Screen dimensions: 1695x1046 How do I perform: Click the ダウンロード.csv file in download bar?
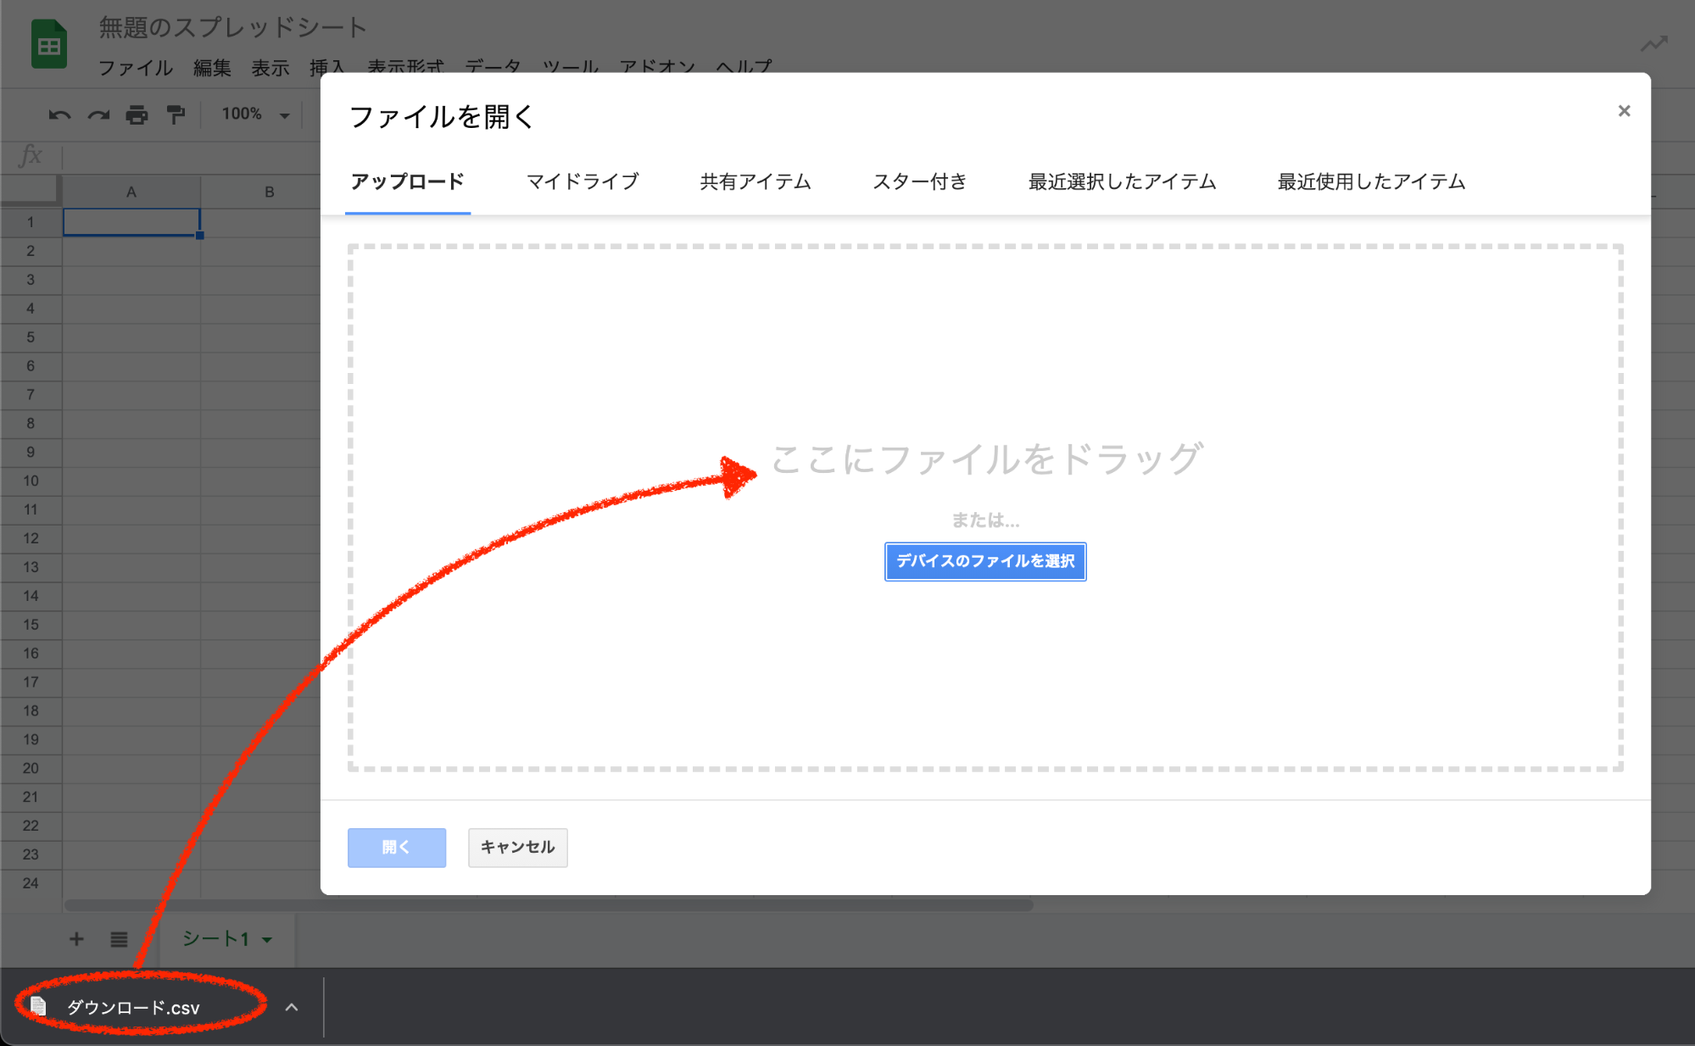pyautogui.click(x=133, y=1007)
